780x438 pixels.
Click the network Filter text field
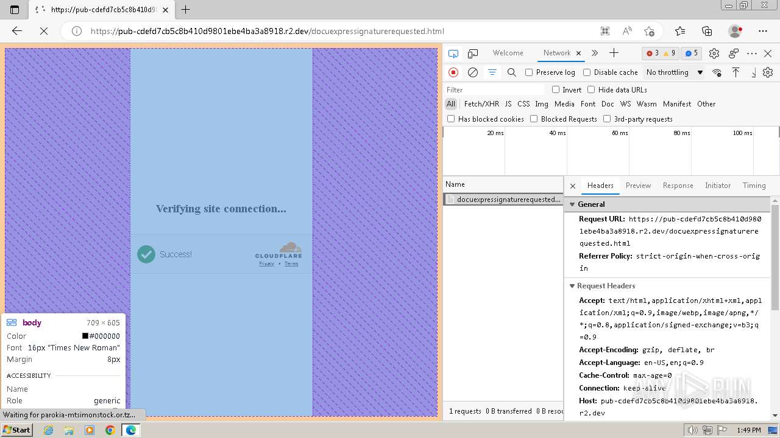[x=495, y=89]
